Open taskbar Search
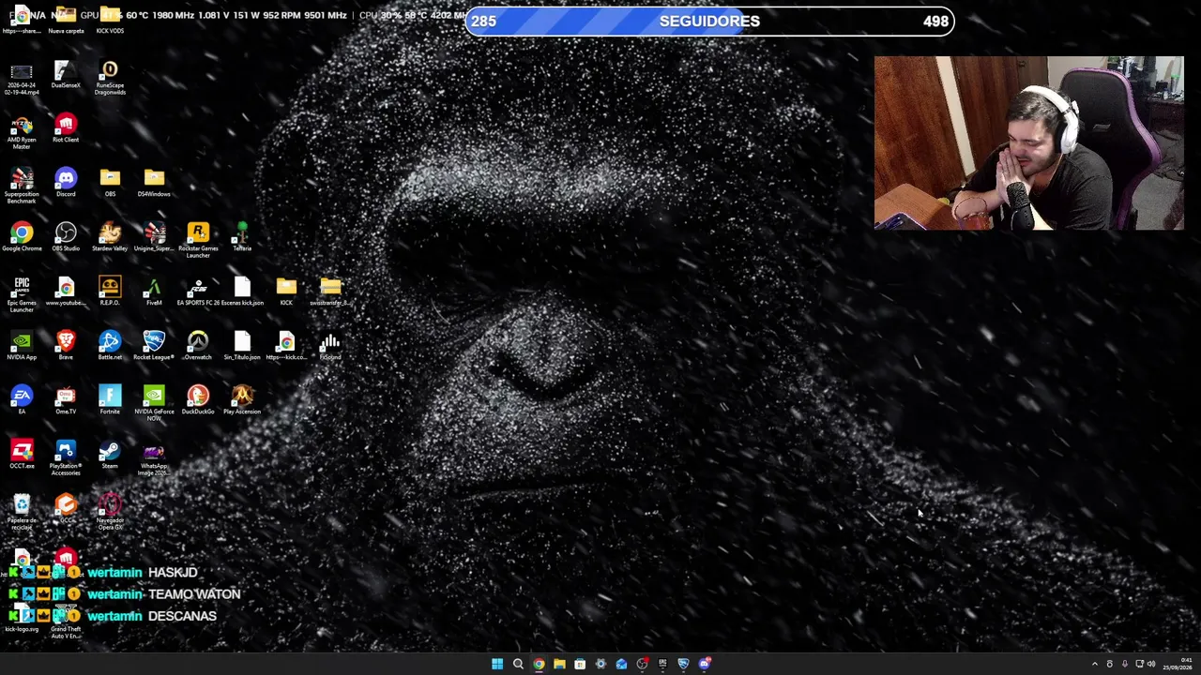The width and height of the screenshot is (1201, 675). [x=518, y=664]
